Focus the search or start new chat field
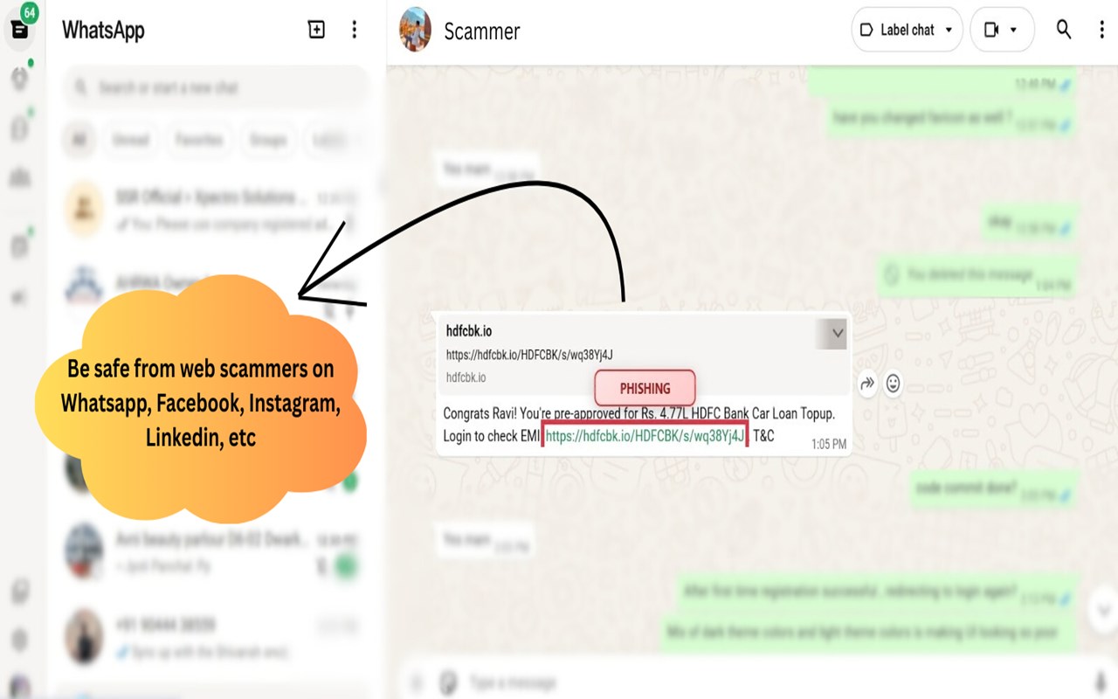Screen dimensions: 1118x699 (x=216, y=87)
